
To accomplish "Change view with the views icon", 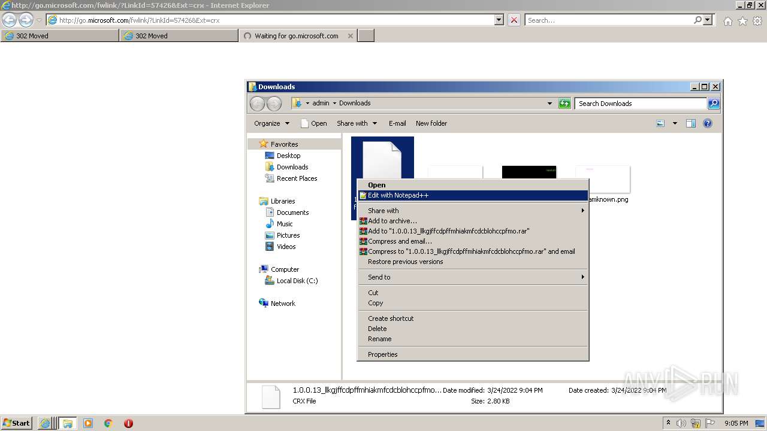I will point(660,123).
